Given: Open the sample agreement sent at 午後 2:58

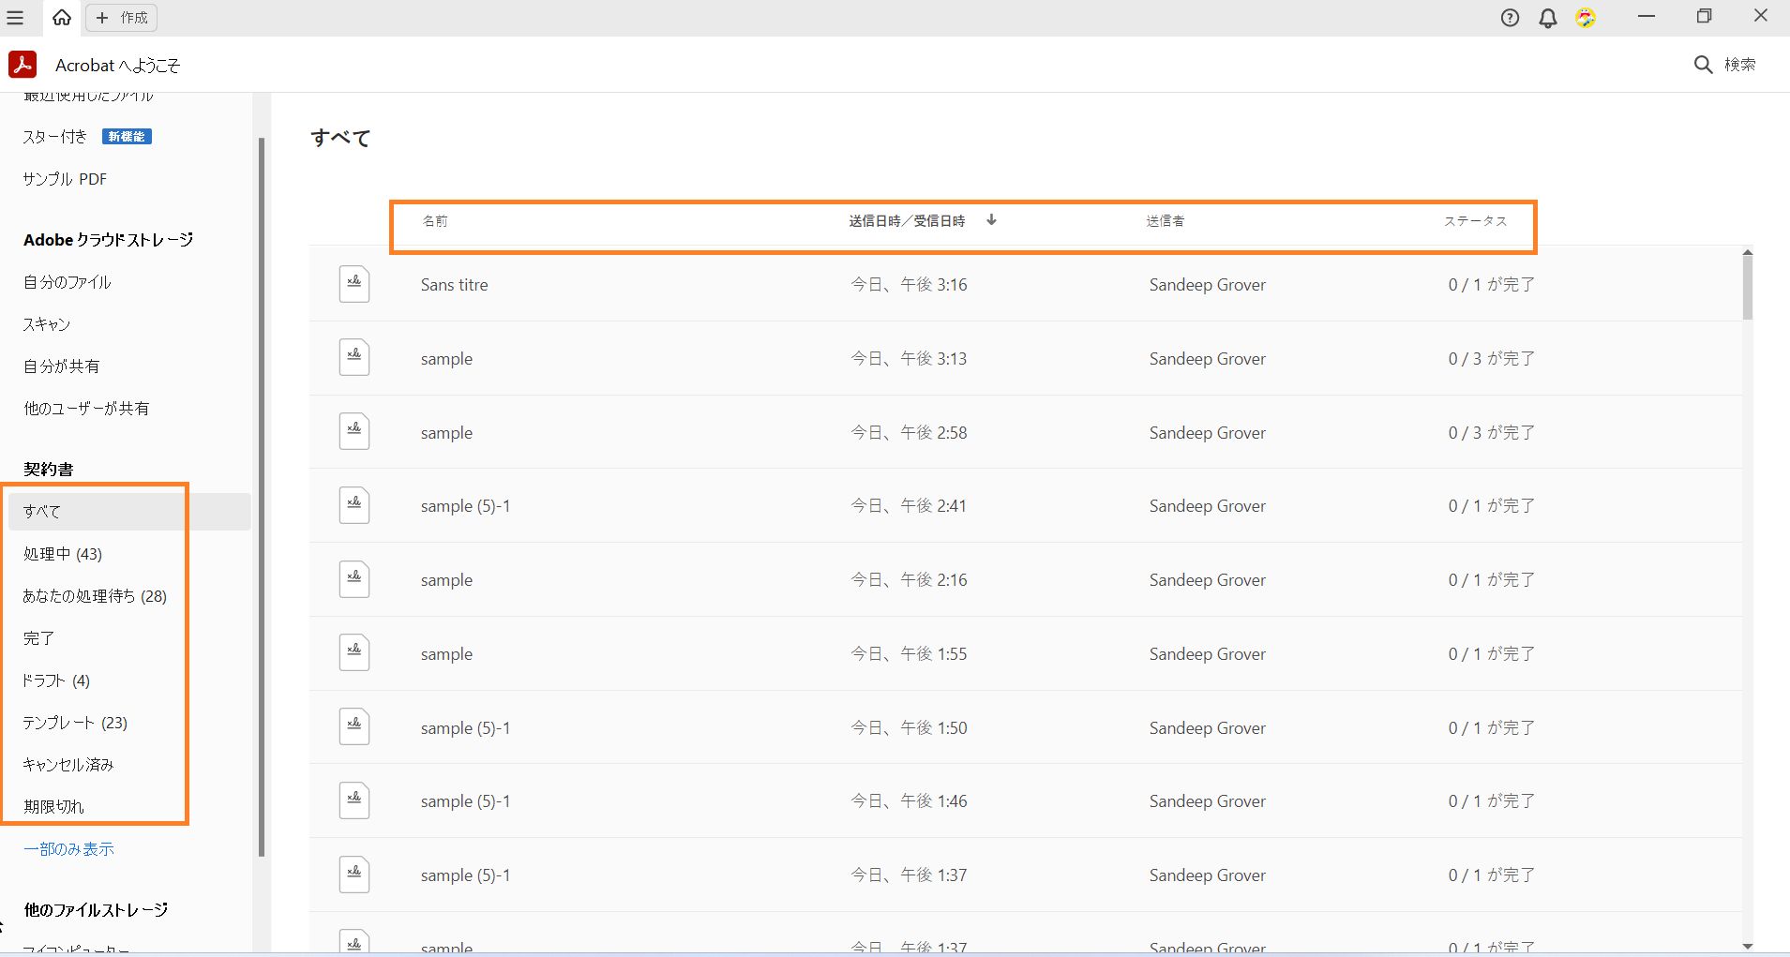Looking at the screenshot, I should pyautogui.click(x=446, y=433).
